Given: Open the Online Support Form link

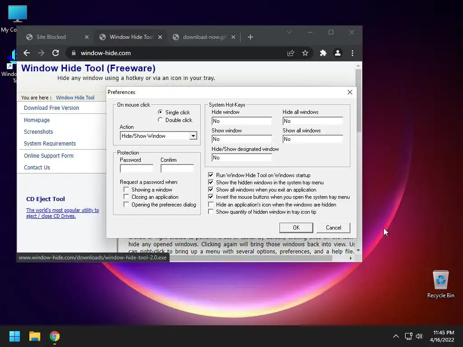Looking at the screenshot, I should tap(49, 156).
